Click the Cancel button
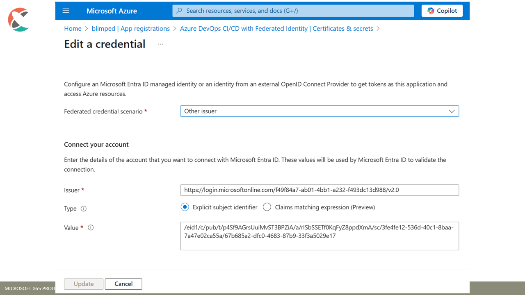Screen dimensions: 525x295 pos(123,284)
